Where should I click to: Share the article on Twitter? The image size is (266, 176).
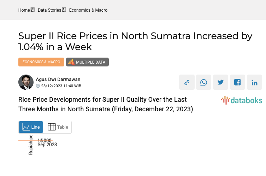[221, 82]
